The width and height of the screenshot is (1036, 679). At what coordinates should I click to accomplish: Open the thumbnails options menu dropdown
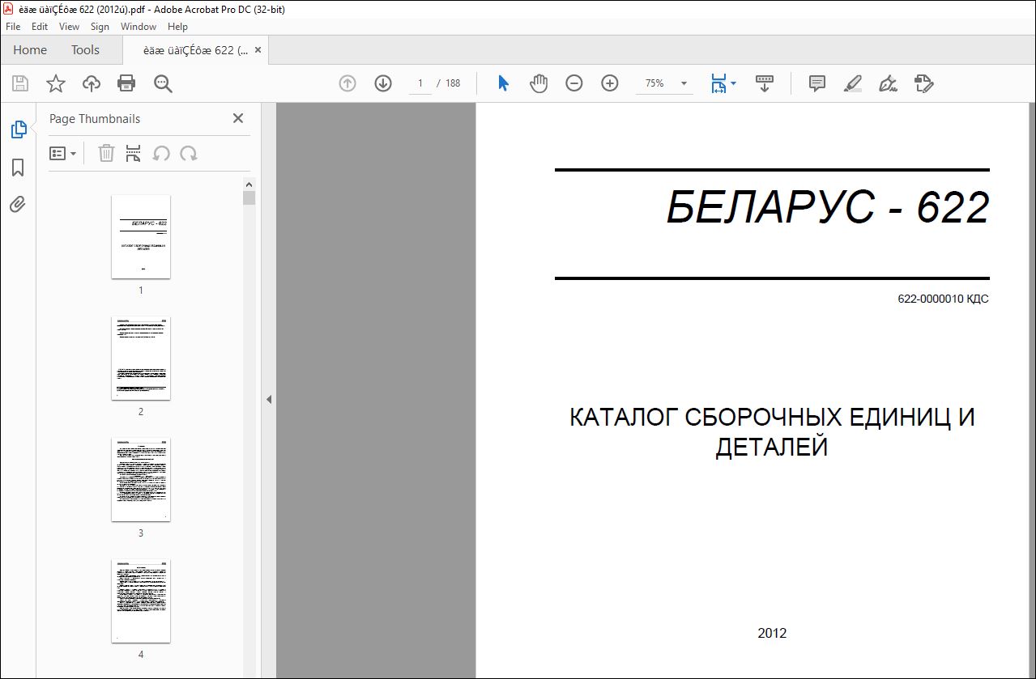coord(62,153)
